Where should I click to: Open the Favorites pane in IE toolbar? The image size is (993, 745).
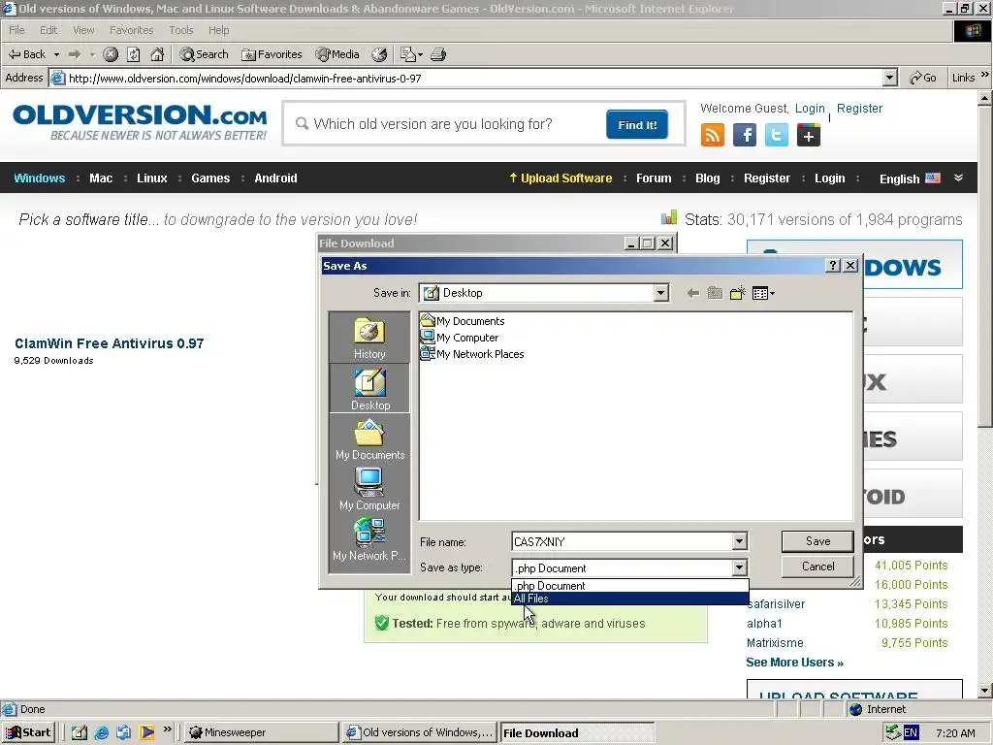(x=272, y=54)
